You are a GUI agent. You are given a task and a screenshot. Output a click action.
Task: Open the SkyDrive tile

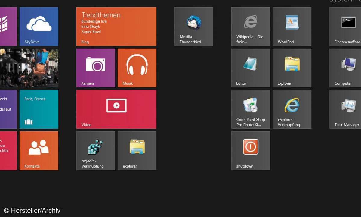coord(39,27)
